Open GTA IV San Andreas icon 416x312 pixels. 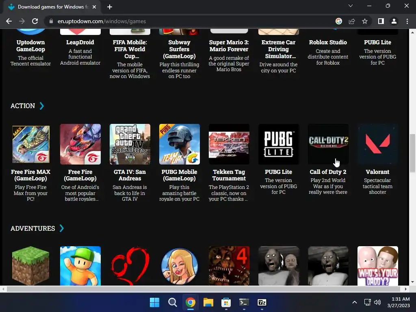coord(130,144)
